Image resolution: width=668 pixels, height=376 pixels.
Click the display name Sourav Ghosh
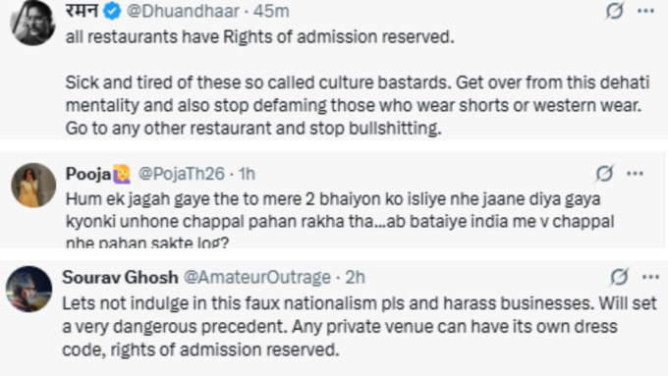[x=120, y=277]
